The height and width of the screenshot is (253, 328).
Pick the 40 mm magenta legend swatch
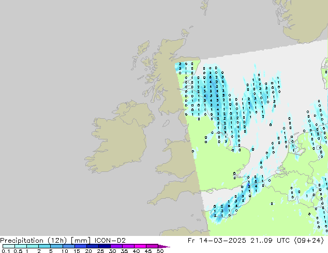[x=141, y=246]
